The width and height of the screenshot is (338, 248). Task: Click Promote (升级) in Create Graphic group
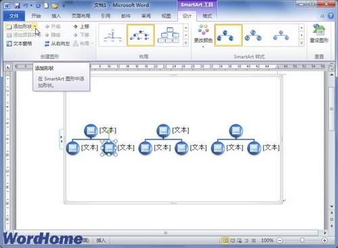click(x=53, y=26)
